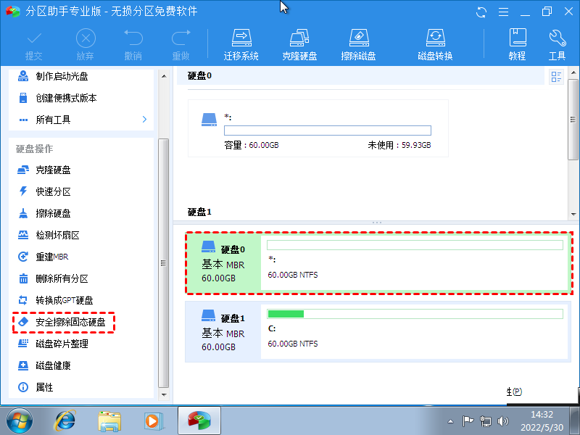Viewport: 580px width, 435px height.
Task: Show hidden tray icons arrow
Action: [450, 421]
